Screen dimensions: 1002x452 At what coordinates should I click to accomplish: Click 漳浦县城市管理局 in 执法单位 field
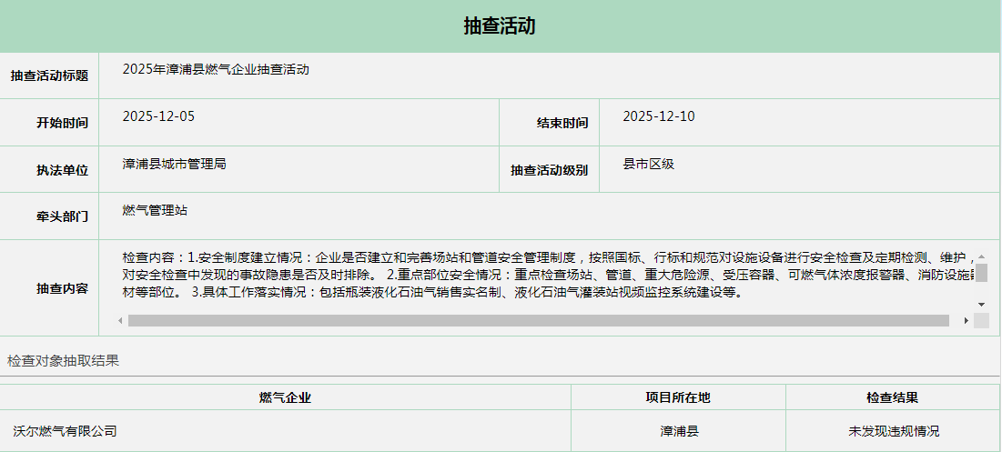pyautogui.click(x=174, y=164)
